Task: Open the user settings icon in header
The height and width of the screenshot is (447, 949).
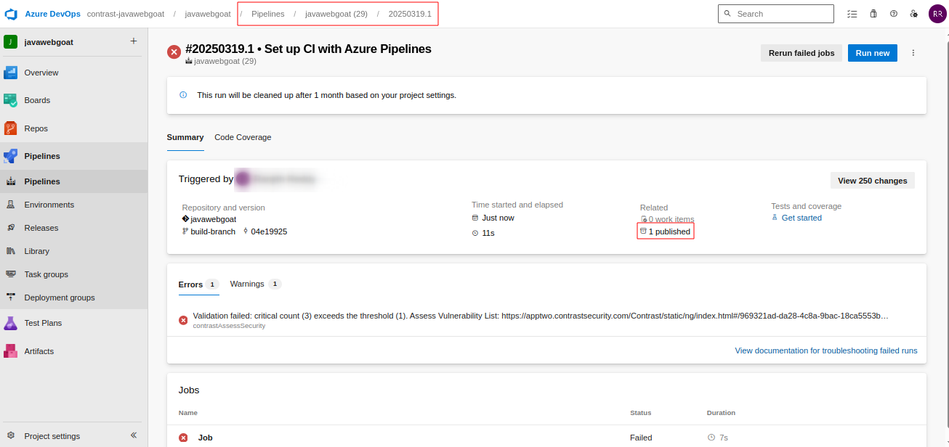Action: pyautogui.click(x=914, y=14)
